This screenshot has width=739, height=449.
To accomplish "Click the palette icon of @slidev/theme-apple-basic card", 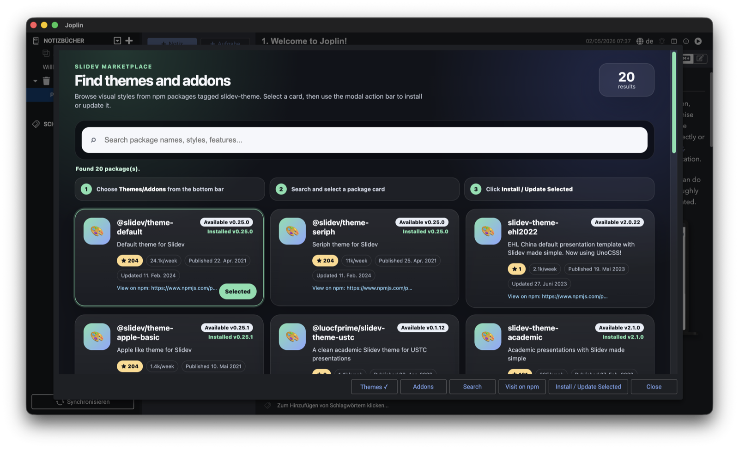I will [x=97, y=337].
